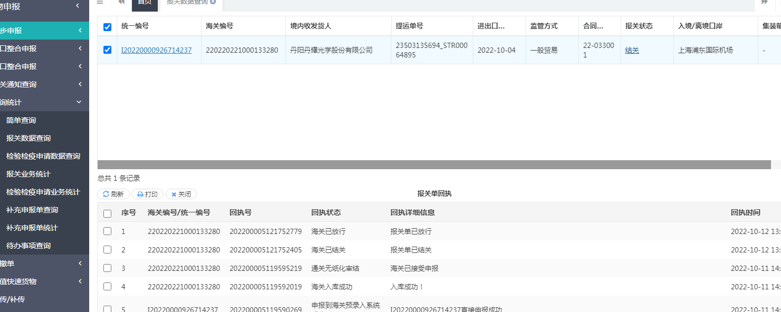Viewport: 781px width, 312px height.
Task: Select 补充申报单查询 from the sidebar
Action: (x=32, y=210)
